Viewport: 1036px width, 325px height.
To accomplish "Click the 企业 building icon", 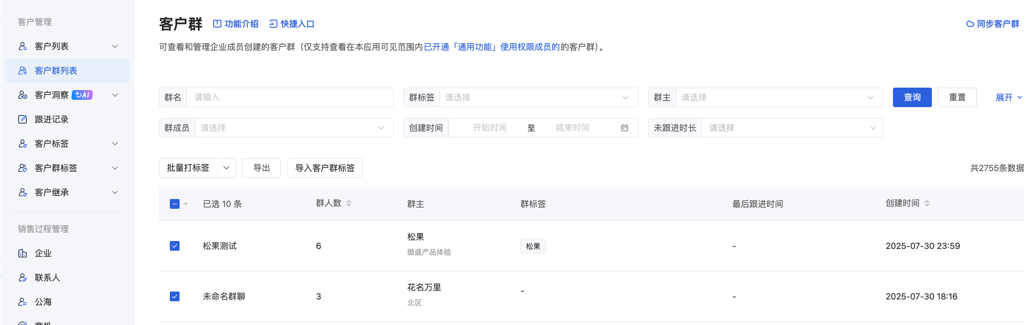I will pyautogui.click(x=23, y=253).
